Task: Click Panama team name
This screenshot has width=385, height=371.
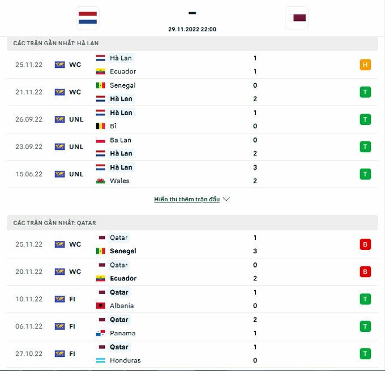Action: [x=122, y=333]
